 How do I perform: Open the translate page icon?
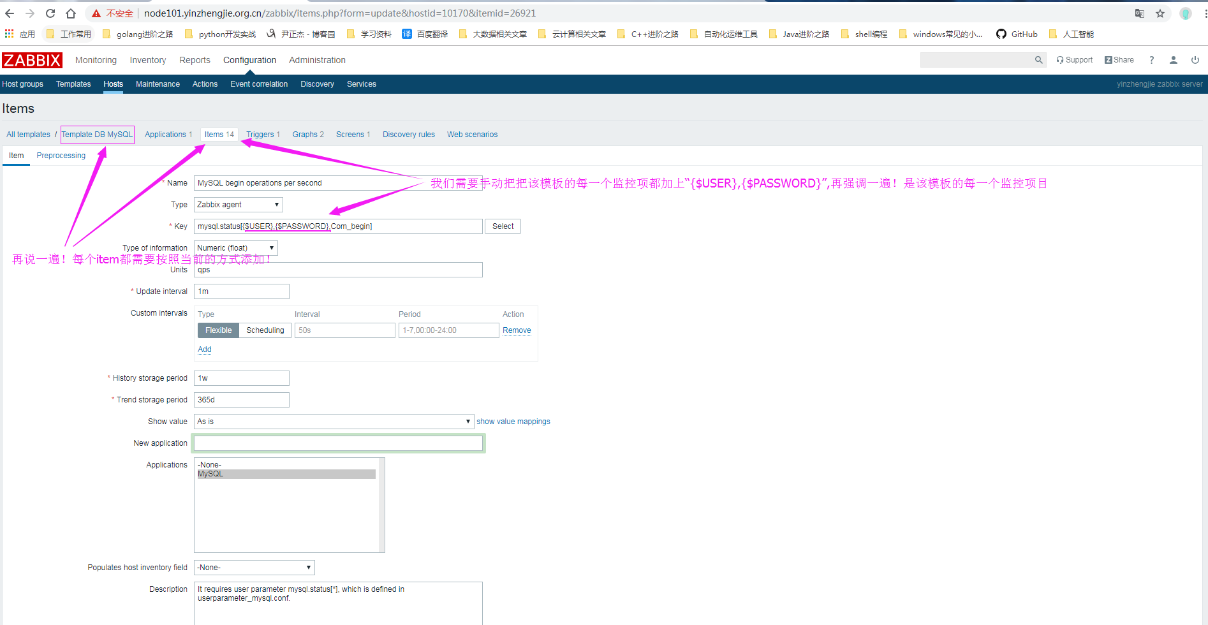click(1140, 13)
